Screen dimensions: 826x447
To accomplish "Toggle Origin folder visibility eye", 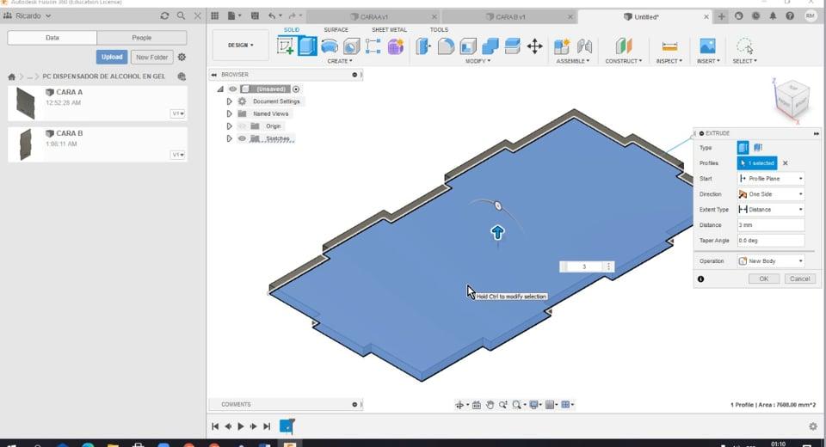I will [x=242, y=126].
